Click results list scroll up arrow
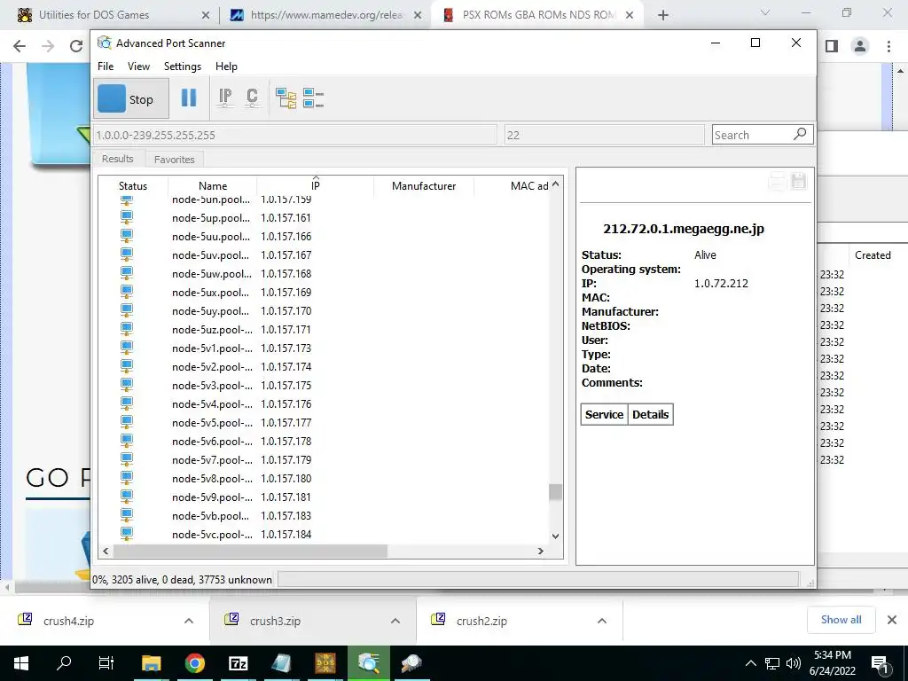Image resolution: width=908 pixels, height=681 pixels. 555,184
